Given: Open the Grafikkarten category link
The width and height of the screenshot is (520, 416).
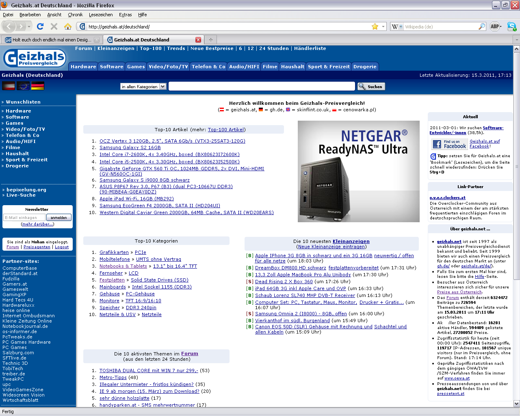Looking at the screenshot, I should tap(114, 252).
